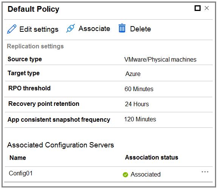Viewport: 218px width, 189px height.
Task: Open the Config01 row ellipsis menu
Action: (205, 172)
